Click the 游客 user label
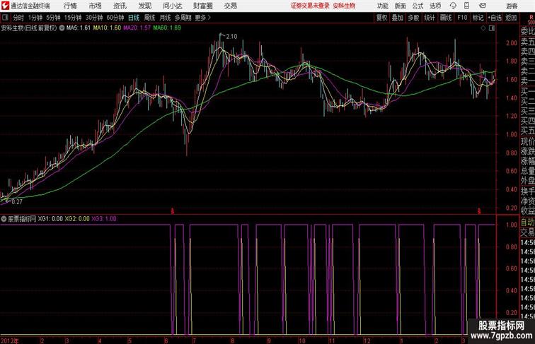This screenshot has height=344, width=535. click(512, 6)
